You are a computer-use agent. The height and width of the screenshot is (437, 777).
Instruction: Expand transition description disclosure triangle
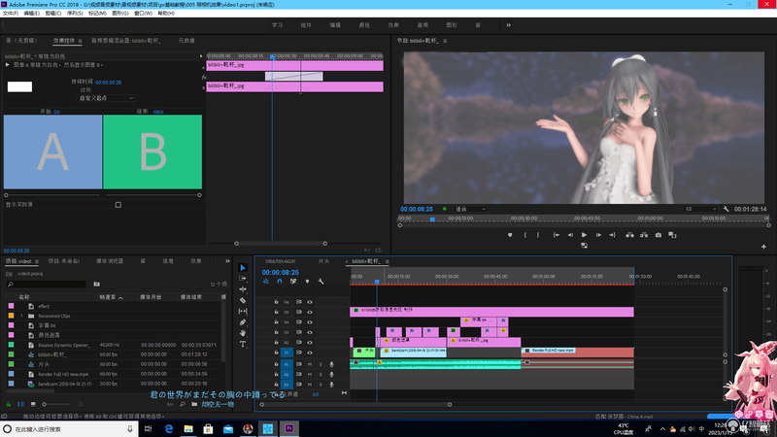click(x=8, y=65)
